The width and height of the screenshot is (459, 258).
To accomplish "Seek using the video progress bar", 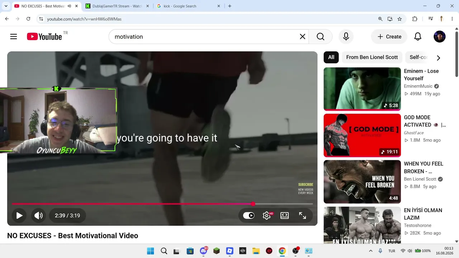I will click(162, 204).
